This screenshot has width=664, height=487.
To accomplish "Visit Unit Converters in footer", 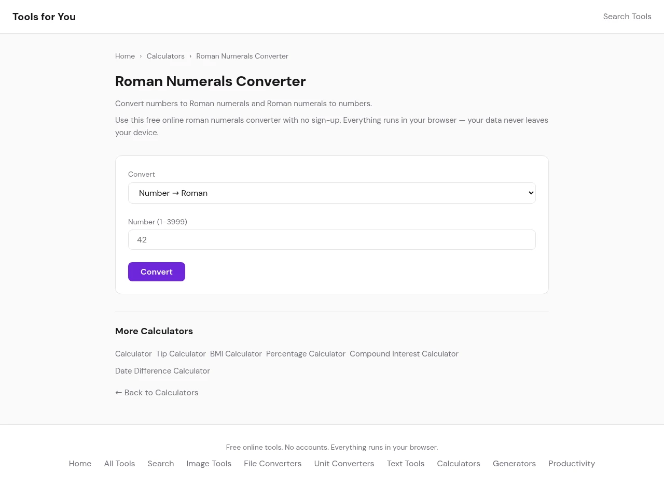I will click(344, 464).
